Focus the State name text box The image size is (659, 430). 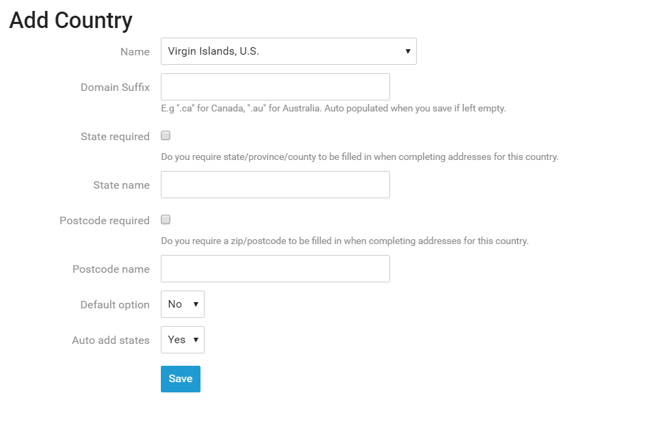(275, 185)
